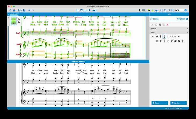196x119 pixels.
Task: Toggle note recognition display icon
Action: click(153, 10)
